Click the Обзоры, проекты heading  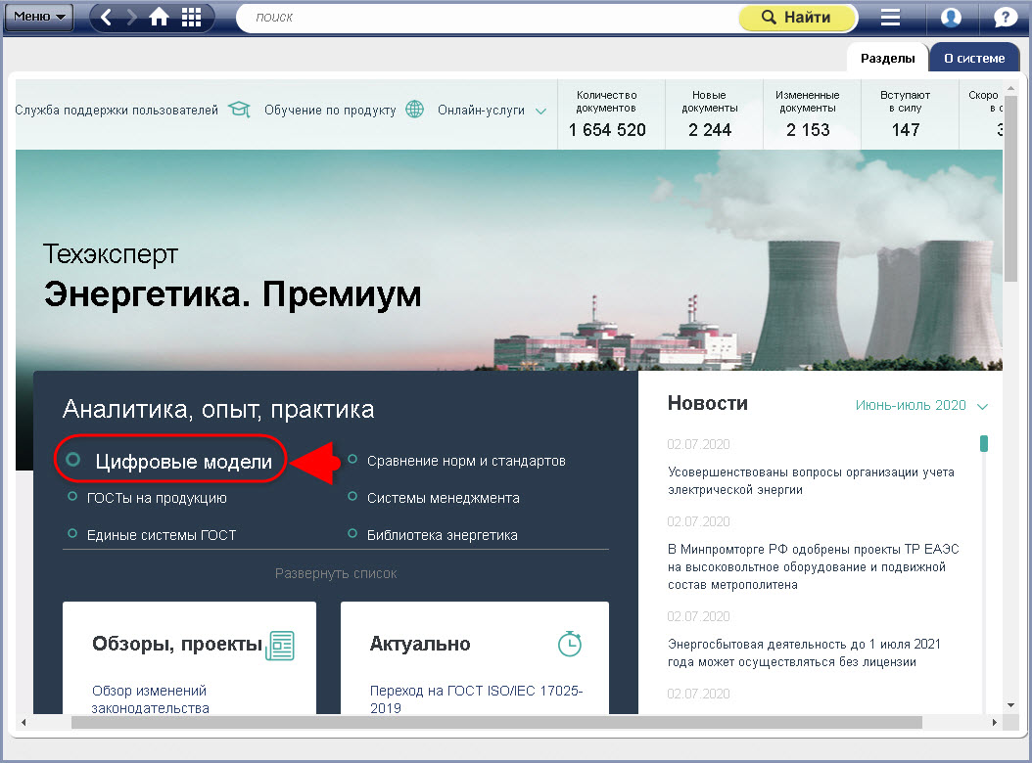(177, 644)
